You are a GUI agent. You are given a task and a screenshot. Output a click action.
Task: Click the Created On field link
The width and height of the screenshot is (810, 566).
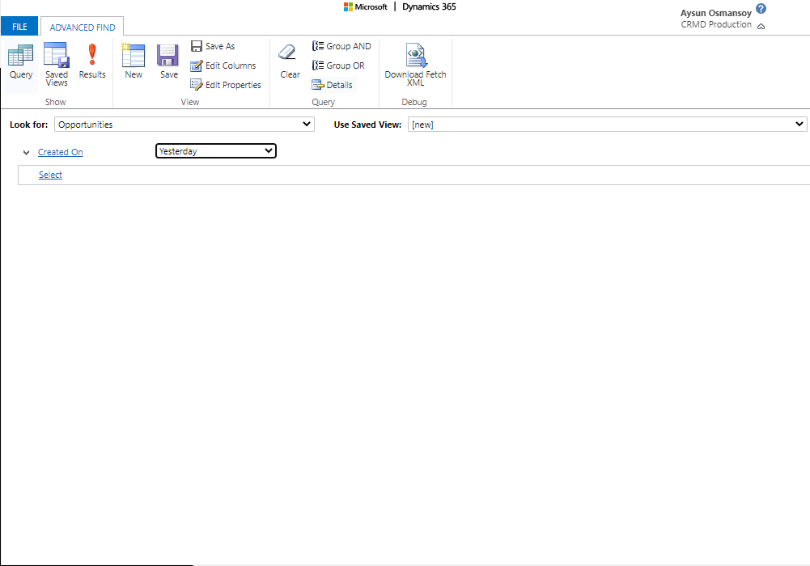point(61,152)
